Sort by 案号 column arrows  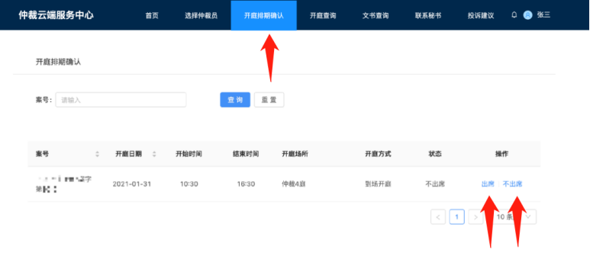[x=98, y=154]
